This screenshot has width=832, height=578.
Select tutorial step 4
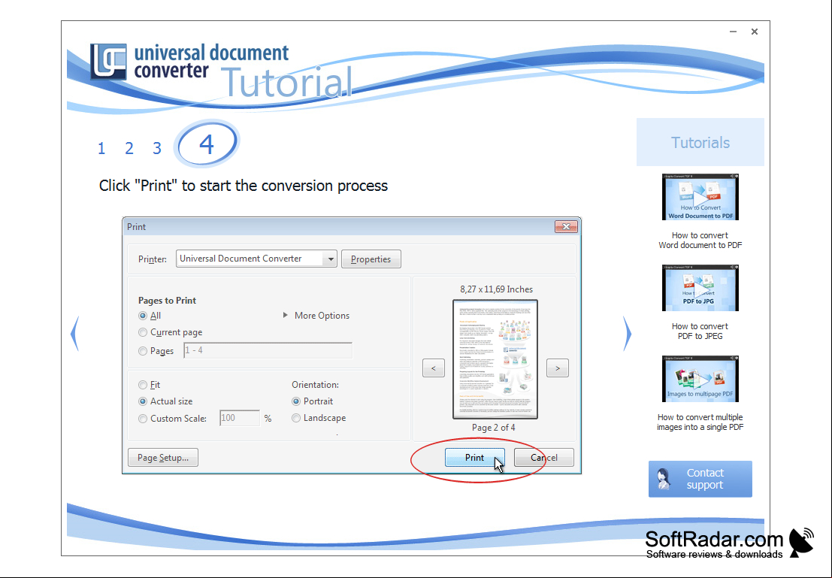tap(207, 144)
